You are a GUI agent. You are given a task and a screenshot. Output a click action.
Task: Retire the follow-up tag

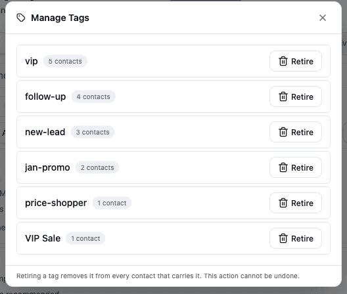pos(296,96)
